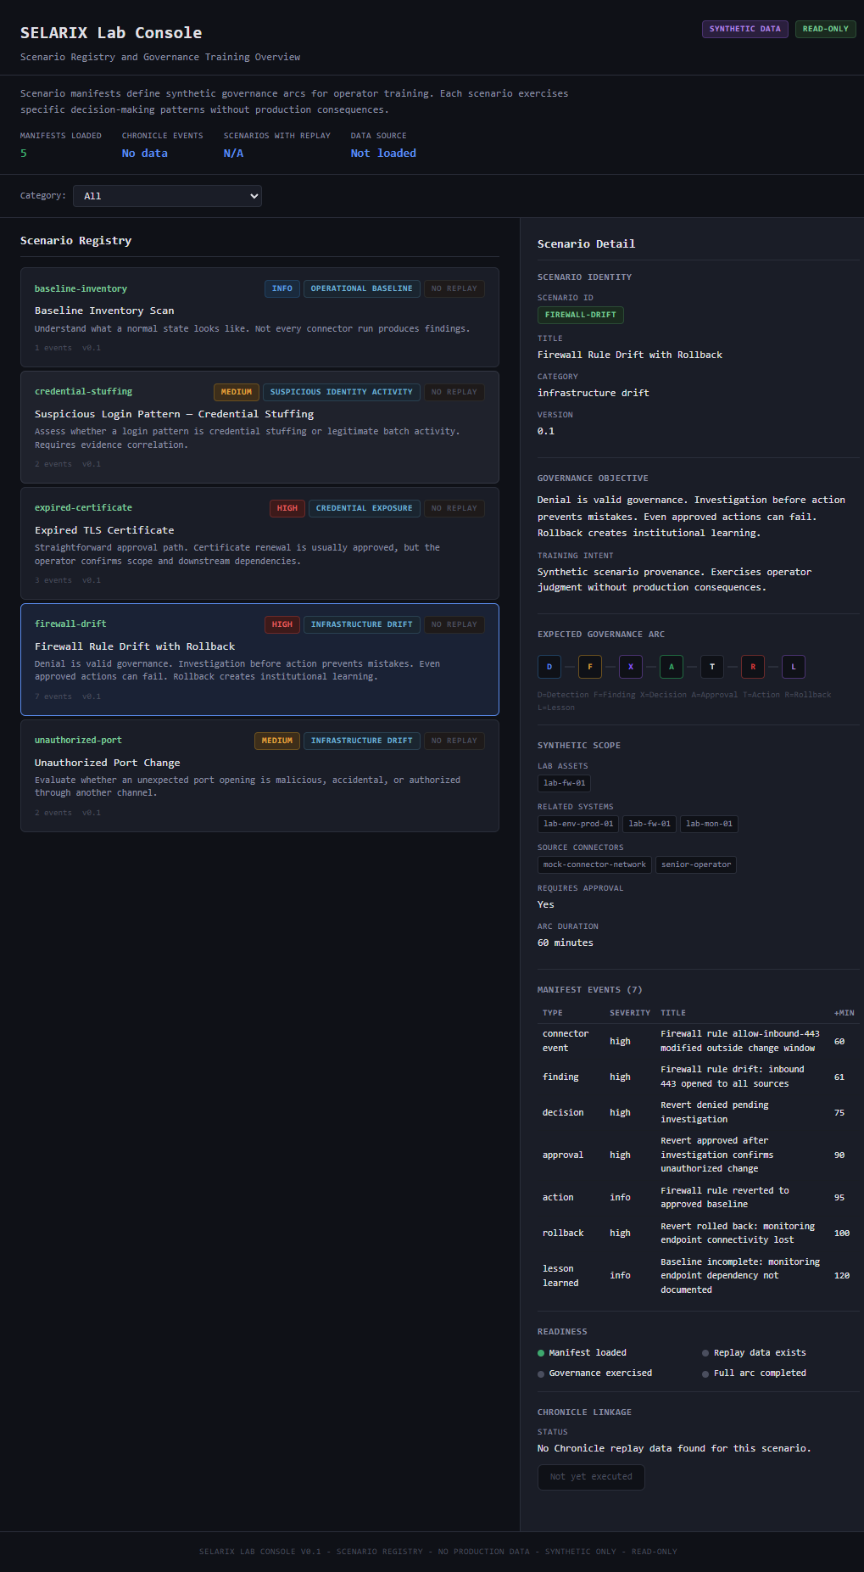Viewport: 864px width, 1572px height.
Task: Click NO REPLAY badge on unauthorized-port card
Action: coord(454,741)
